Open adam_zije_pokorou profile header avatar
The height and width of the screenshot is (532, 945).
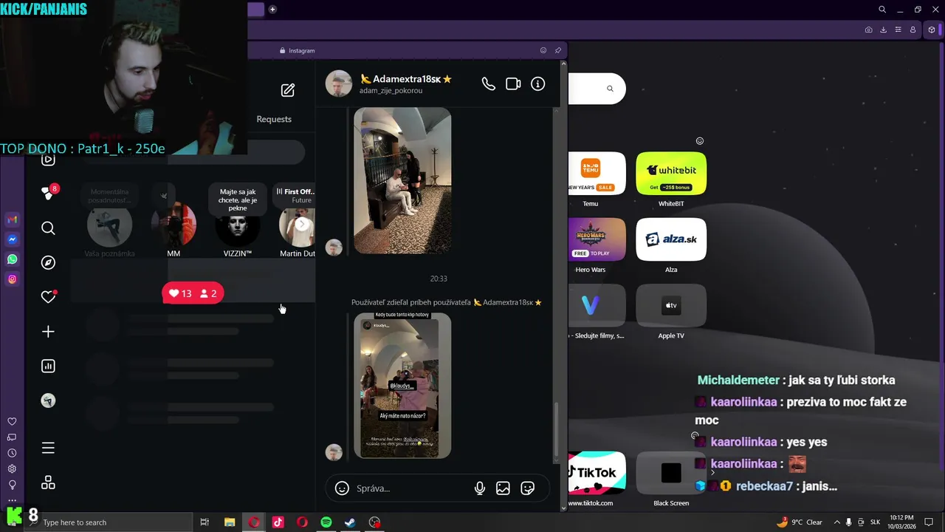339,83
